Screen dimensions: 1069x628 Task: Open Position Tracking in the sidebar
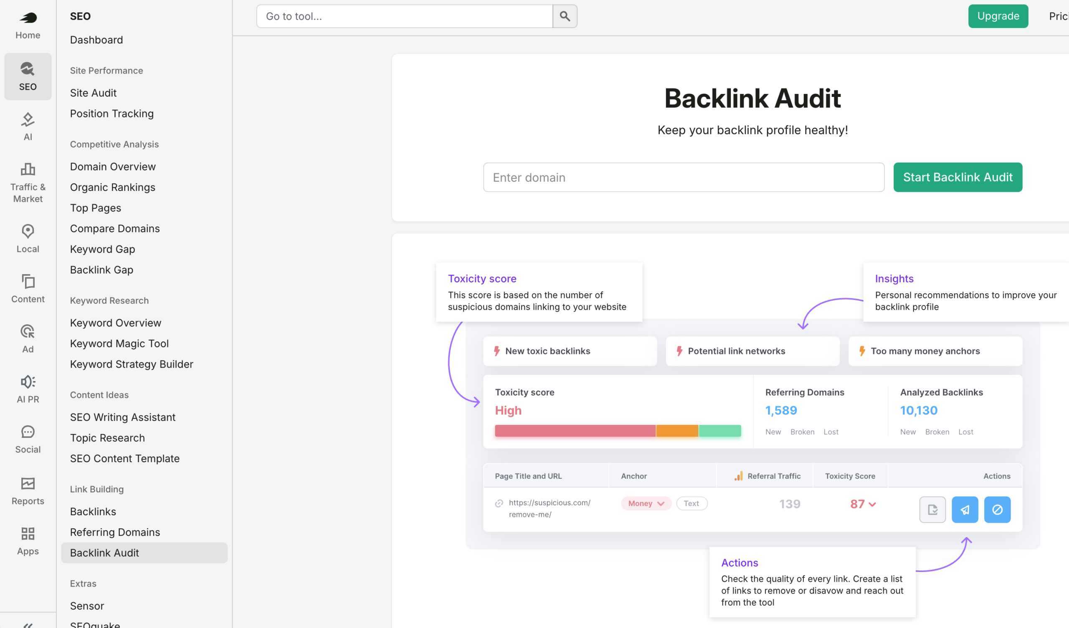(x=111, y=113)
